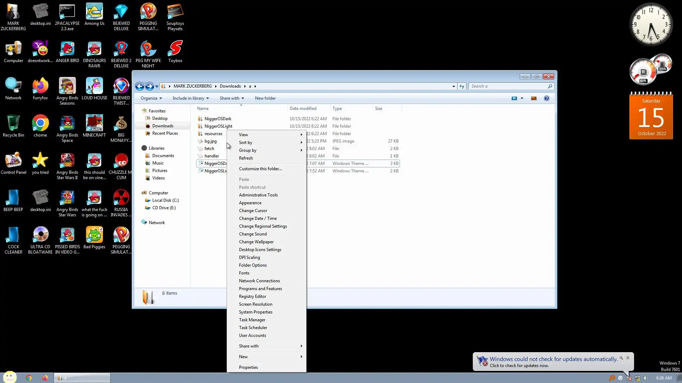Click the New folder button
This screenshot has height=383, width=682.
click(x=265, y=98)
